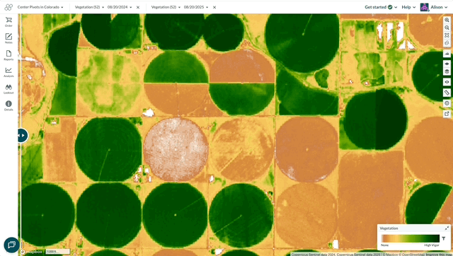Open Center Pivots in Colorado dropdown
The image size is (453, 256).
pyautogui.click(x=40, y=7)
